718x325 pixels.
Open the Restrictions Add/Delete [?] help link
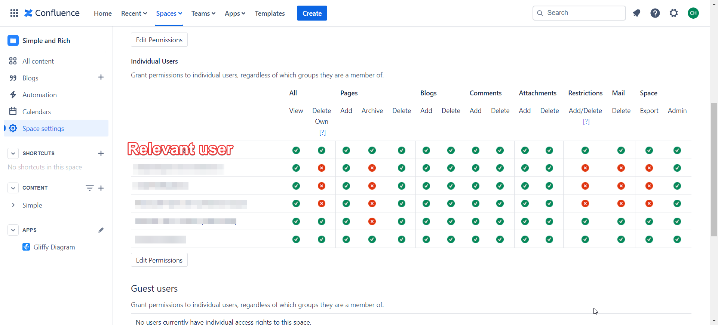[586, 122]
